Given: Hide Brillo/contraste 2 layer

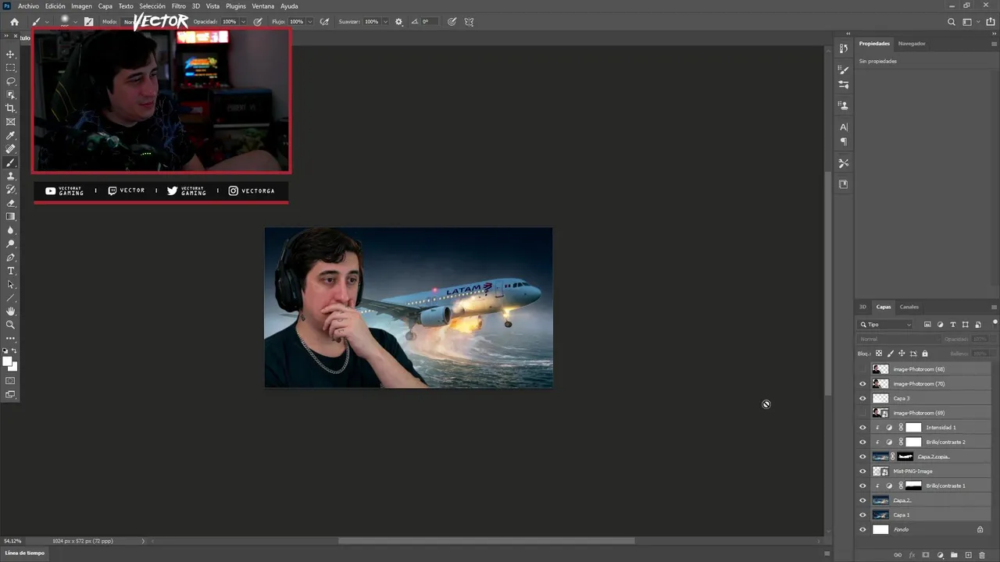Looking at the screenshot, I should [862, 442].
